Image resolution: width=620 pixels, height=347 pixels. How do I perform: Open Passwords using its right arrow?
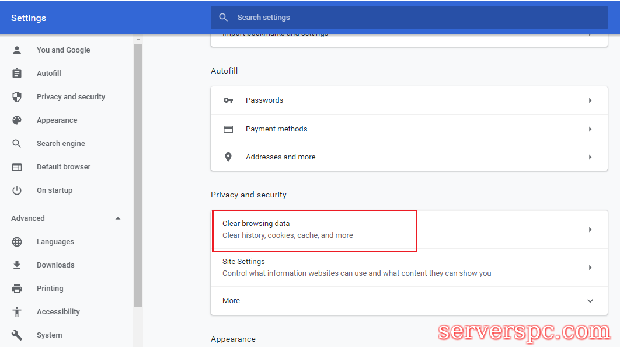[x=590, y=100]
